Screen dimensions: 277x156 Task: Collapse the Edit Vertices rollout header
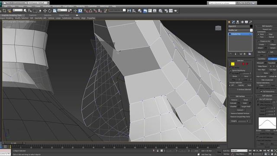click(240, 96)
